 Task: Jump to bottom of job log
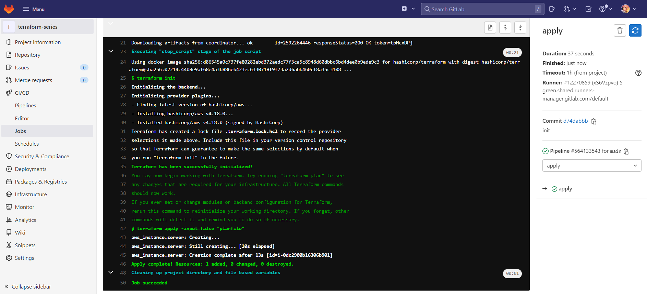tap(520, 28)
